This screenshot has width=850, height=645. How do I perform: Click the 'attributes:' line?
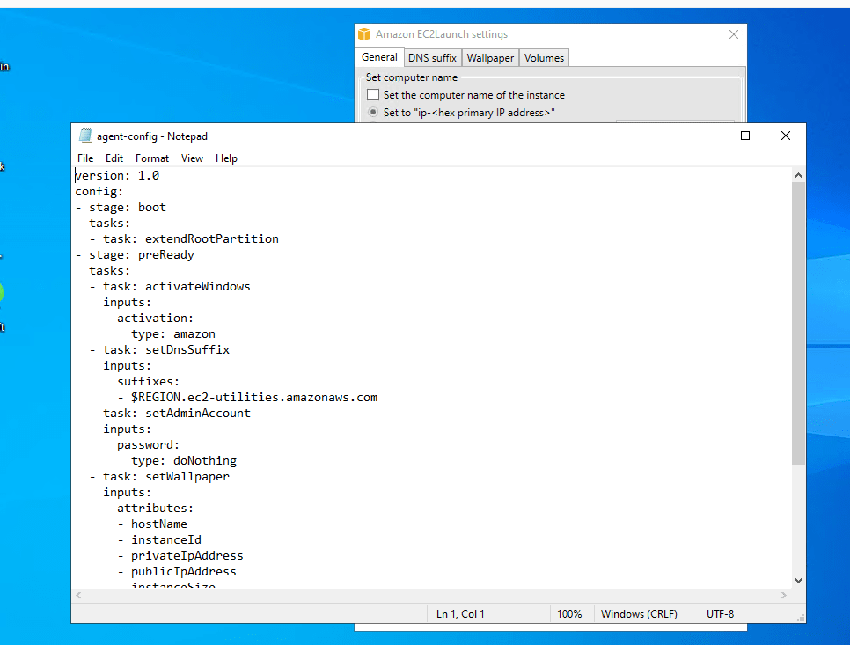click(x=155, y=509)
